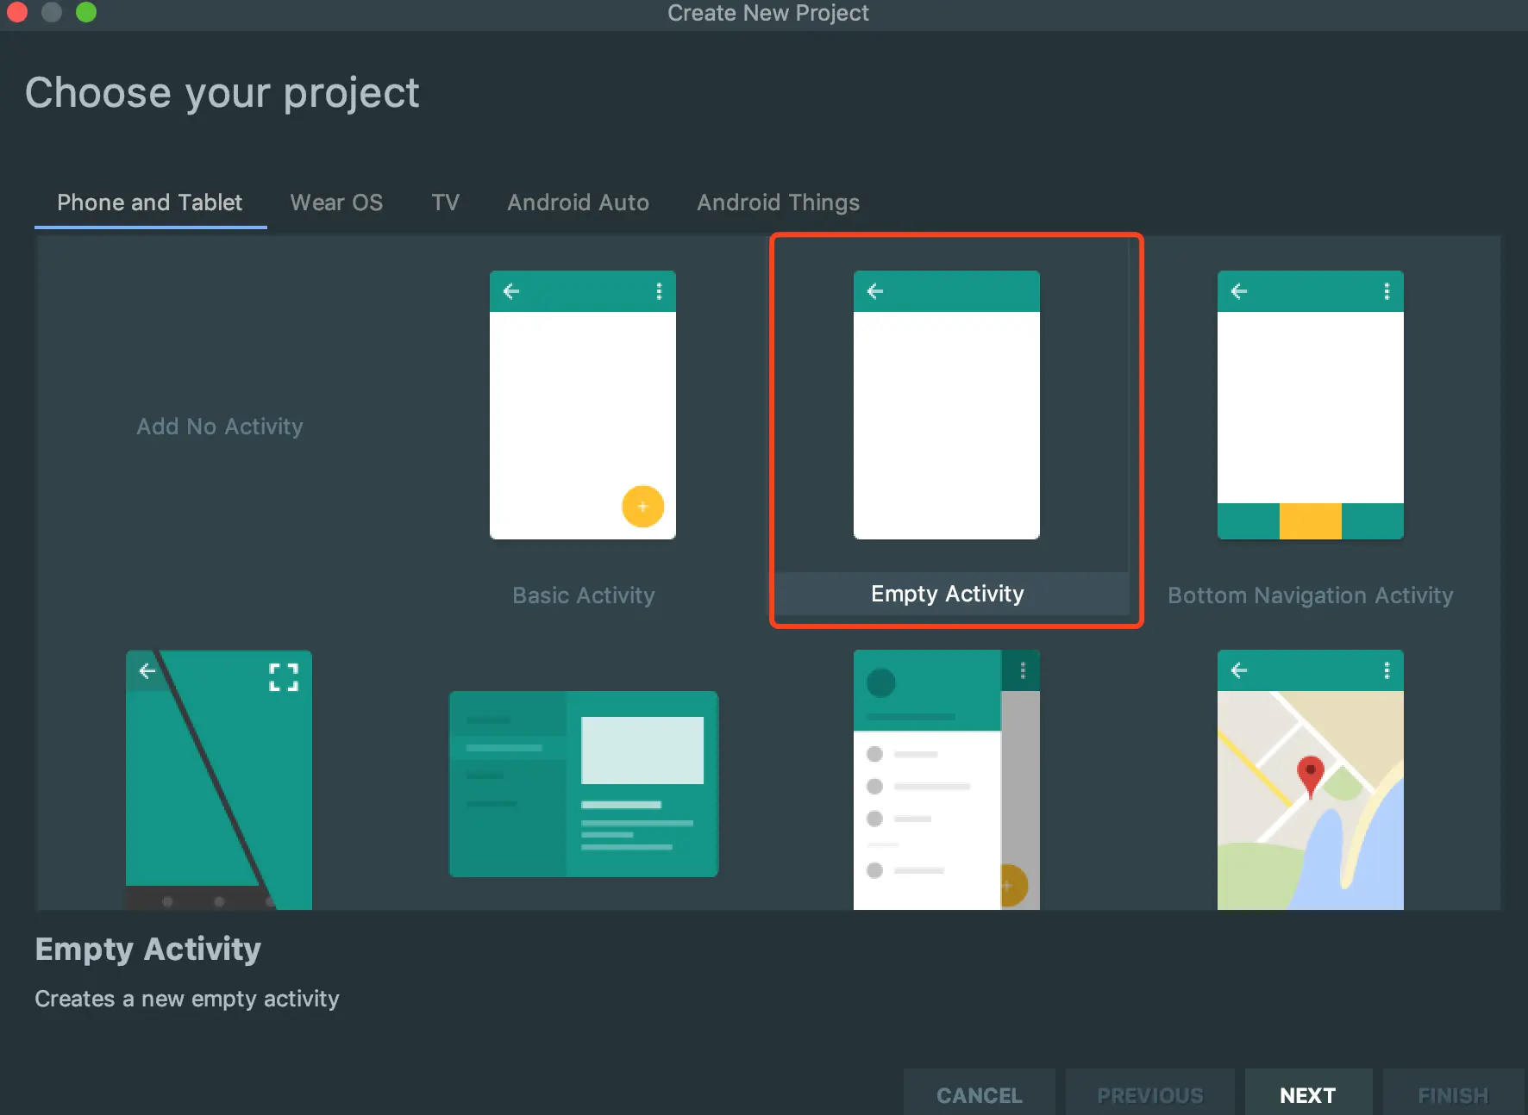Choose the map template with red pin
Viewport: 1528px width, 1115px height.
tap(1311, 780)
